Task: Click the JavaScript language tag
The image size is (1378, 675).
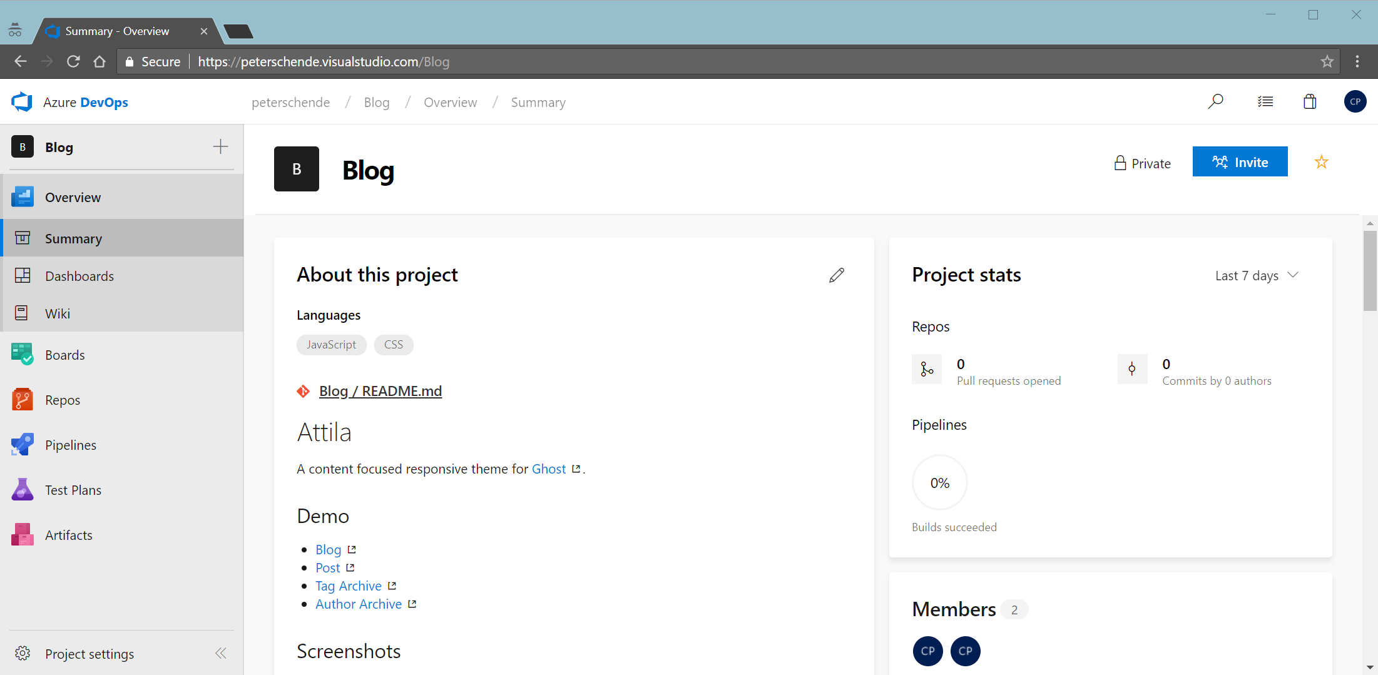Action: point(332,345)
